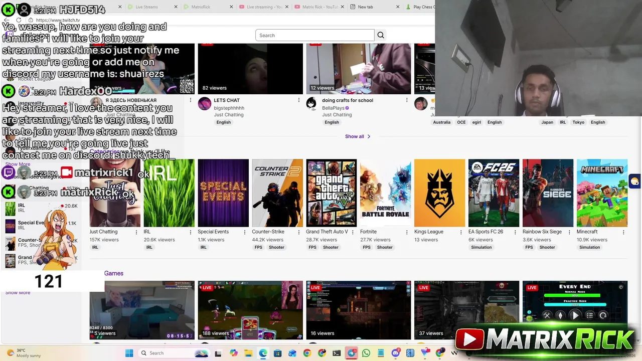Click the Japan tag

[547, 122]
